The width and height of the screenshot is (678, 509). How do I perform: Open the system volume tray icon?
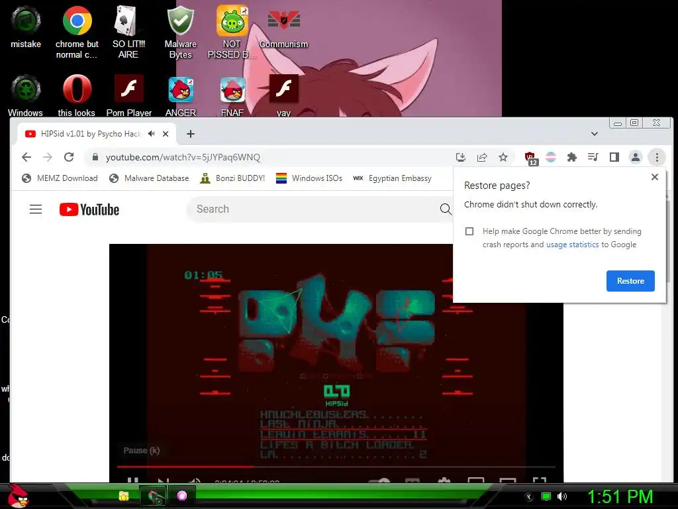(562, 497)
